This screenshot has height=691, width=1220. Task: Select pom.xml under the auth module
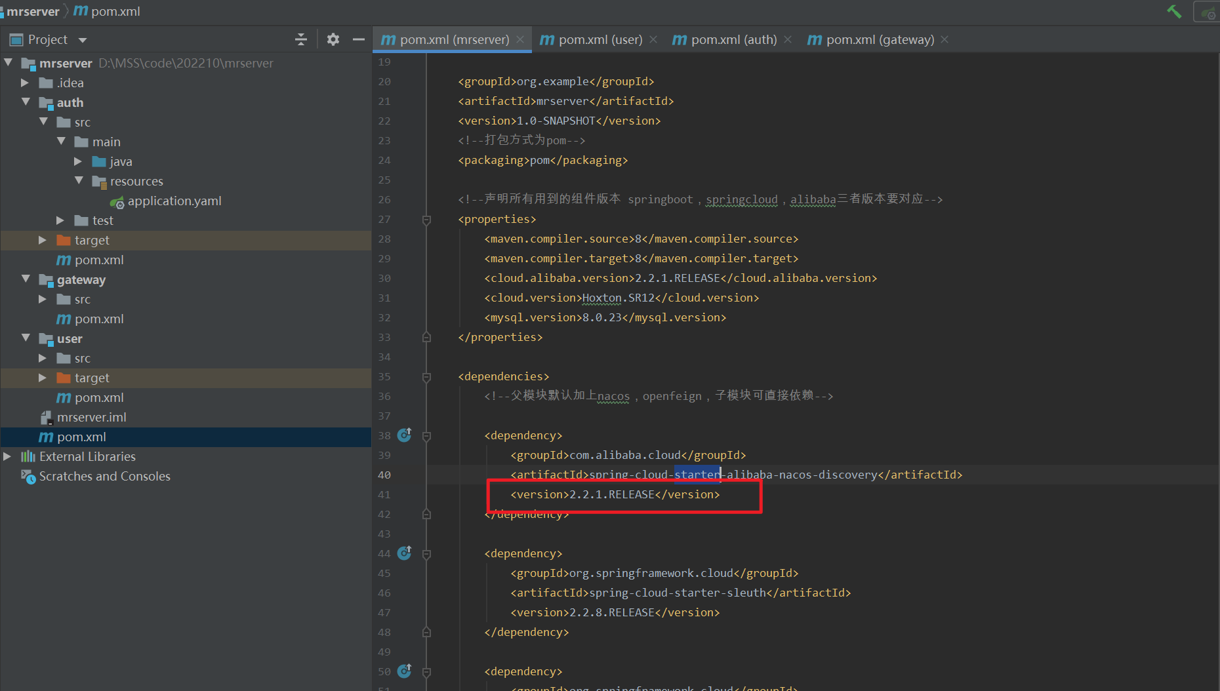tap(186, 260)
